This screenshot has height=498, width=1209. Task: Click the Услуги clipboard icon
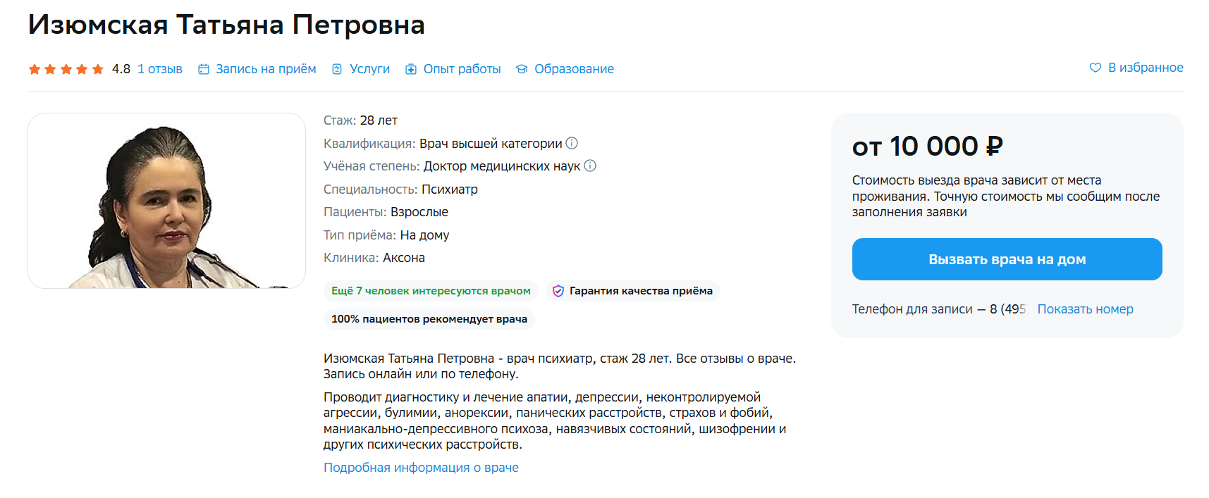[x=337, y=69]
